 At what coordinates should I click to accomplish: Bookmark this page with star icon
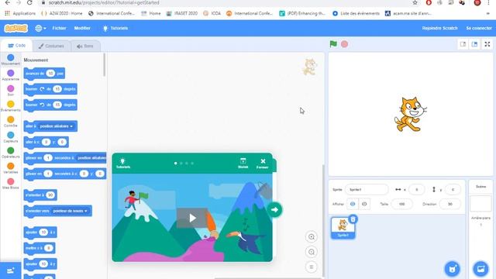coord(415,2)
